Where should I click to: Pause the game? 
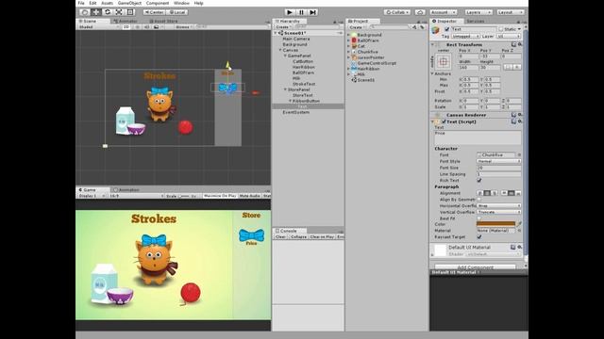click(x=301, y=12)
